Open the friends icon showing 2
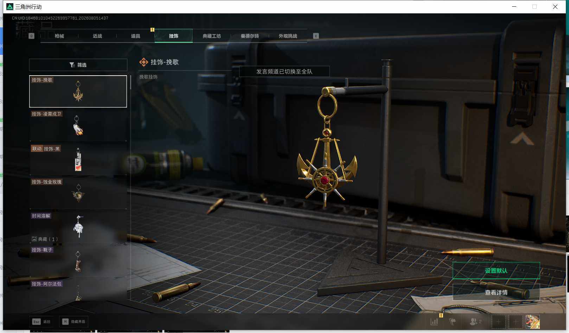This screenshot has height=333, width=569. (475, 321)
